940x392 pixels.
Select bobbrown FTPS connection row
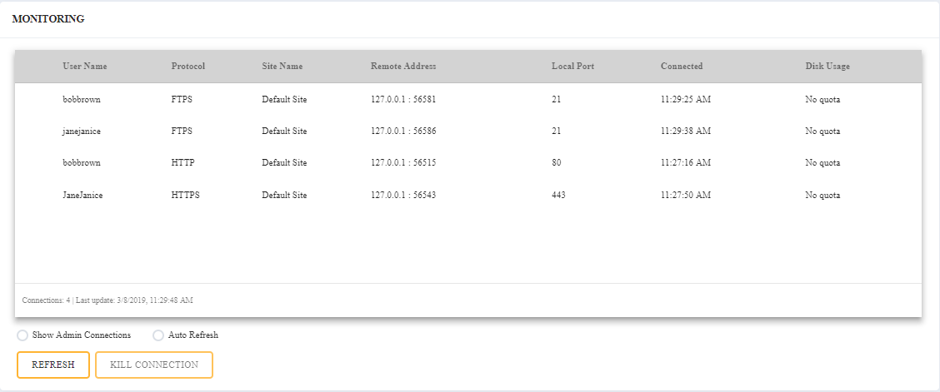coord(82,99)
